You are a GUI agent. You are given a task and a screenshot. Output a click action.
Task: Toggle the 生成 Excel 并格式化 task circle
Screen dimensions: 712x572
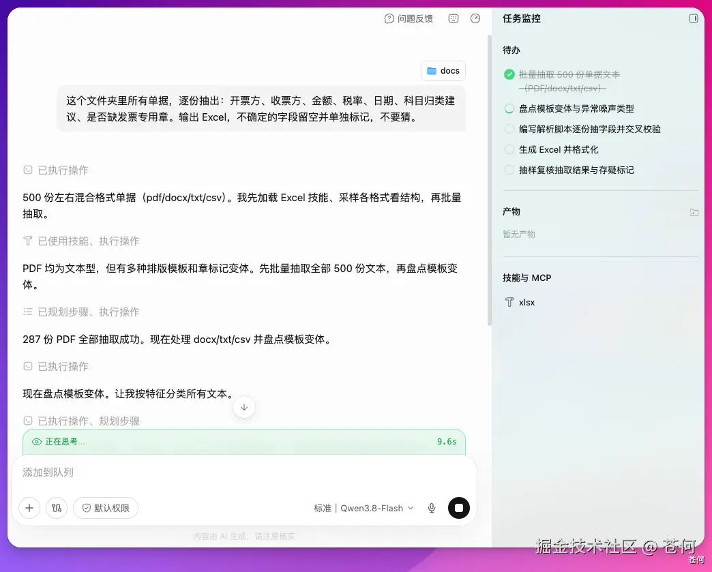coord(509,149)
